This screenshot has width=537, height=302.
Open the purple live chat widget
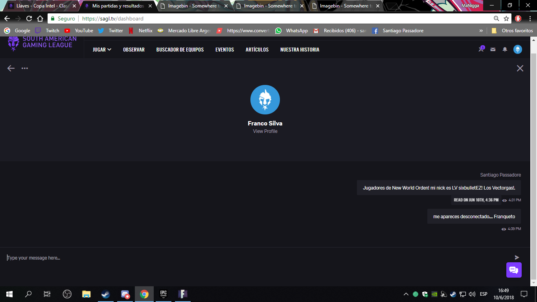[514, 270]
